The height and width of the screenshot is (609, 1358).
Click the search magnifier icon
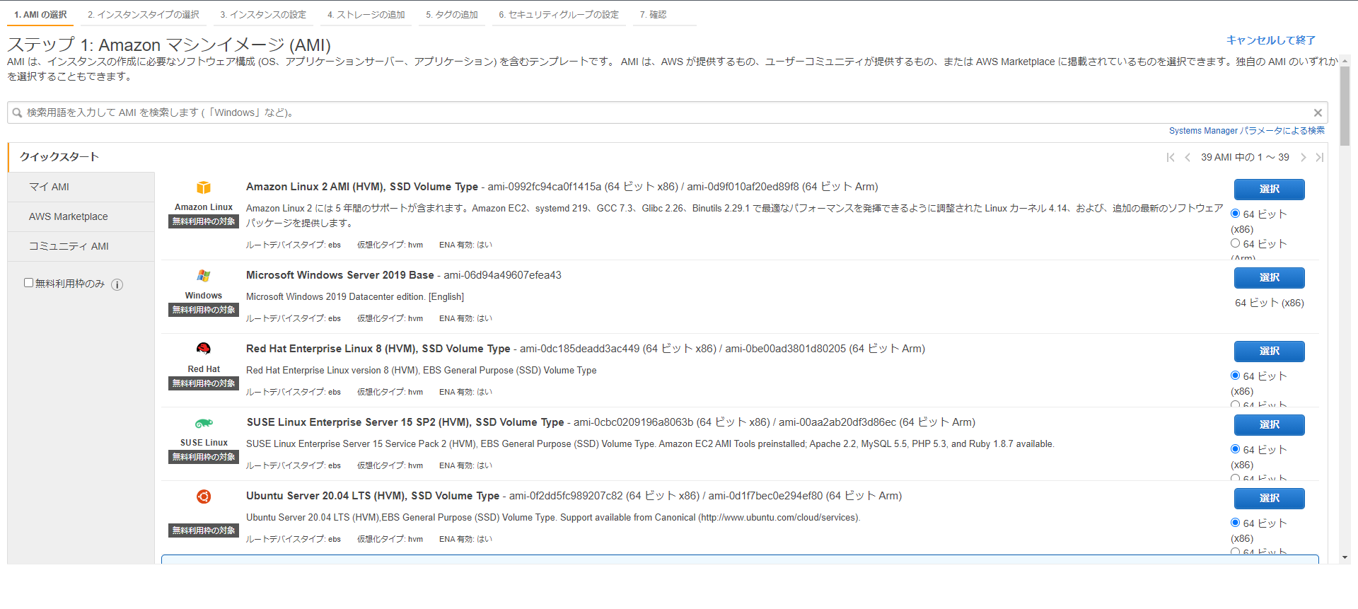pyautogui.click(x=17, y=112)
